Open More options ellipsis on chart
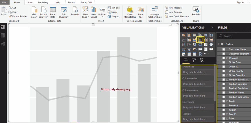Screen dimensions: 251x123 175,25
